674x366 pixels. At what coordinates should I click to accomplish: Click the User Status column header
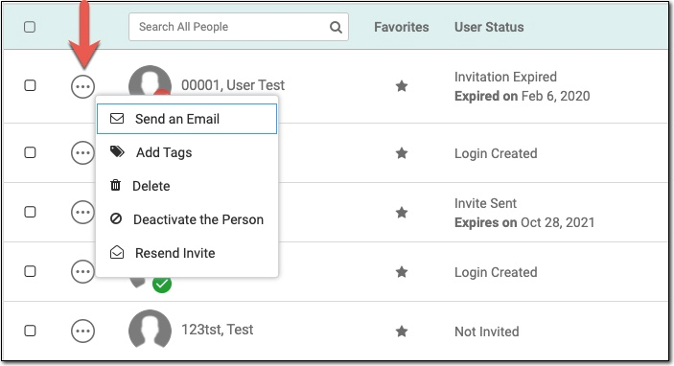pyautogui.click(x=489, y=27)
